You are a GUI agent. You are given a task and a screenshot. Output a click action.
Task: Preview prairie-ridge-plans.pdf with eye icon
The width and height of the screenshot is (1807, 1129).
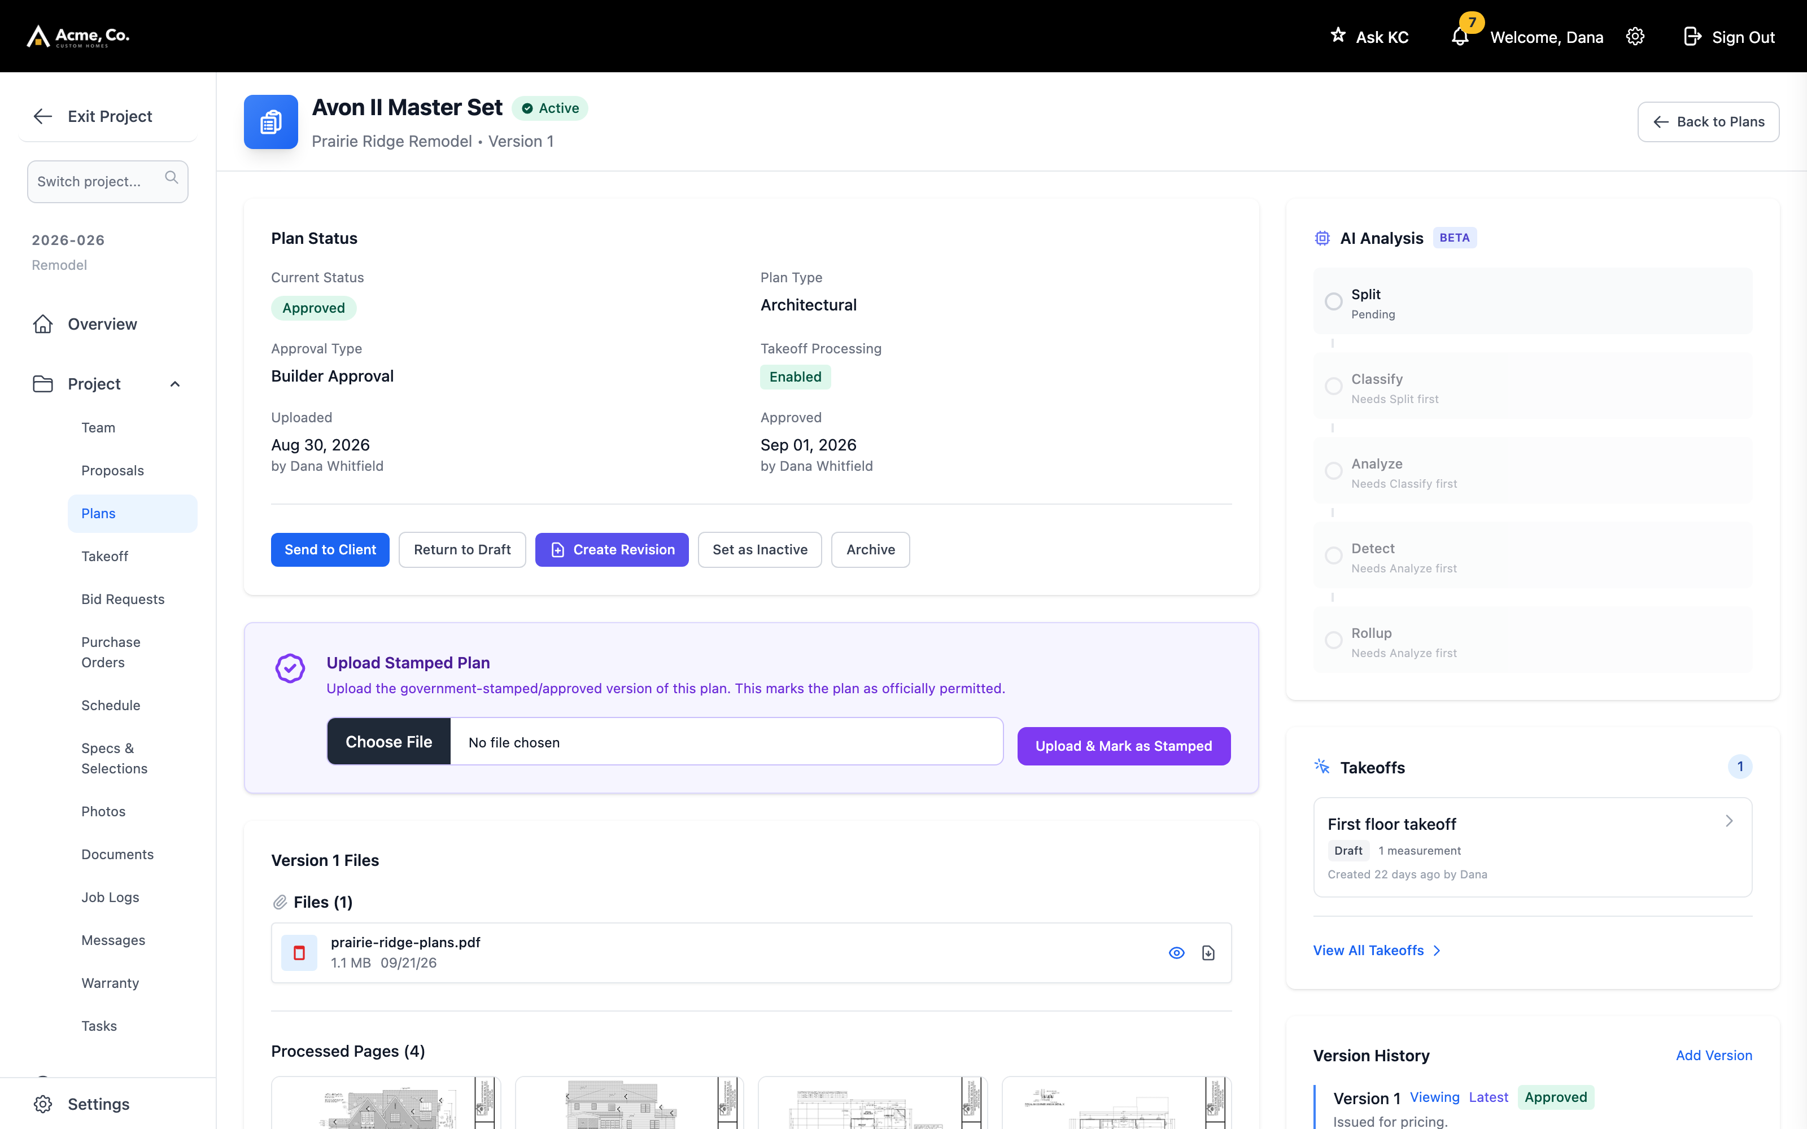tap(1176, 953)
